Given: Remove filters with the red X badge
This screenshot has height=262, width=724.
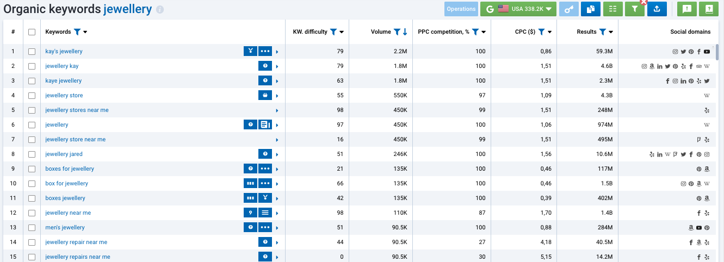Looking at the screenshot, I should (x=643, y=2).
